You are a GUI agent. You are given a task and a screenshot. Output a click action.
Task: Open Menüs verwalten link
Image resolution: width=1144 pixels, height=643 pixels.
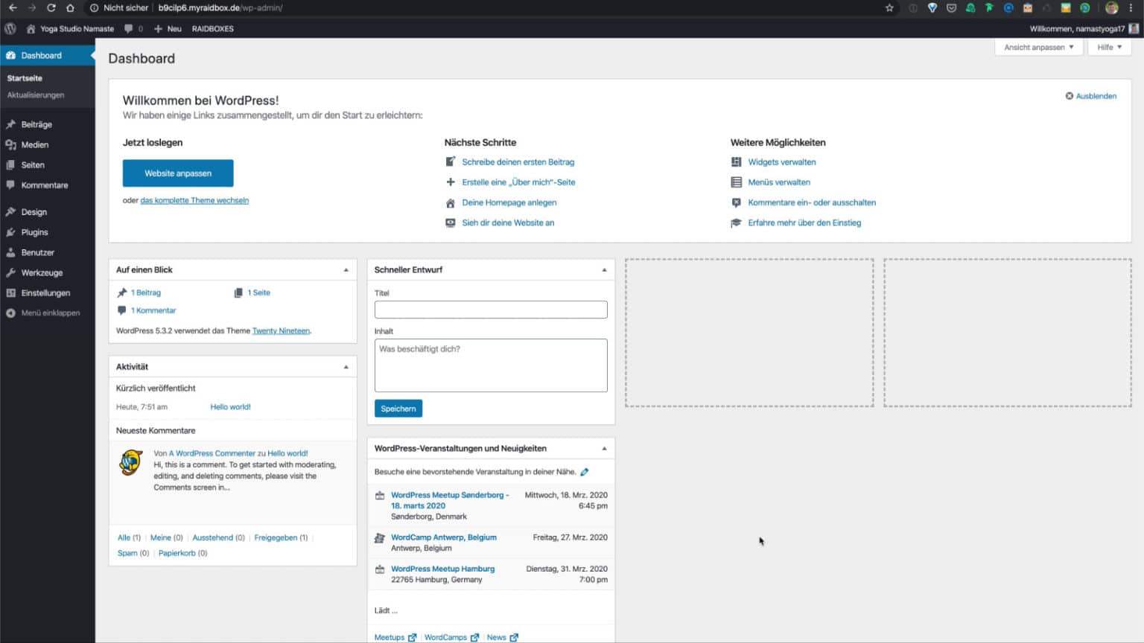point(779,182)
